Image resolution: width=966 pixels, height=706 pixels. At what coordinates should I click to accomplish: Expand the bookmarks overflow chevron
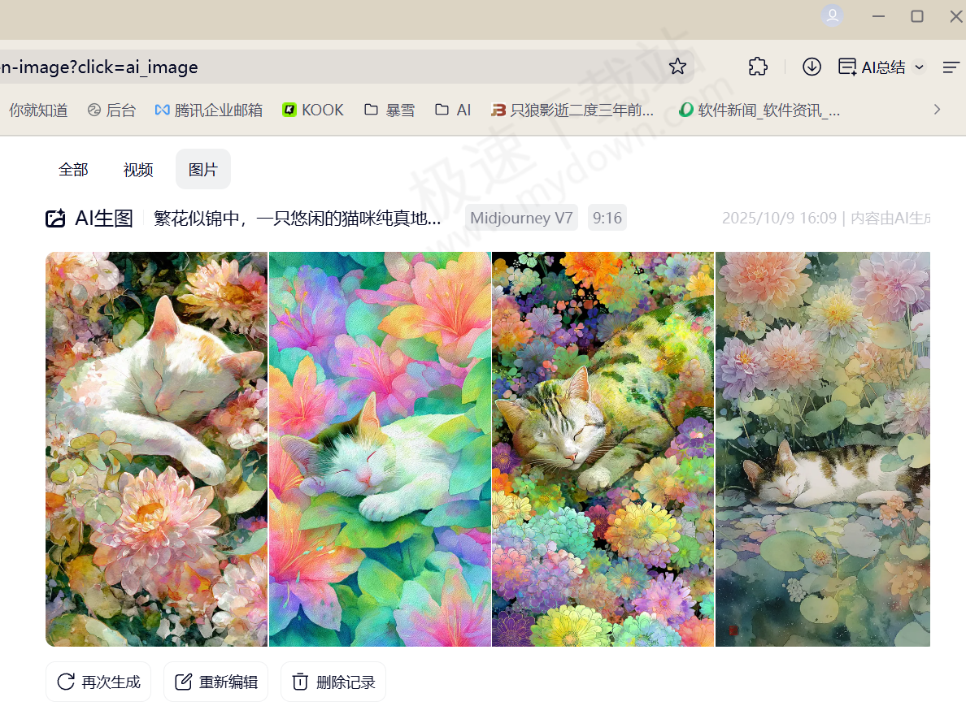click(937, 110)
